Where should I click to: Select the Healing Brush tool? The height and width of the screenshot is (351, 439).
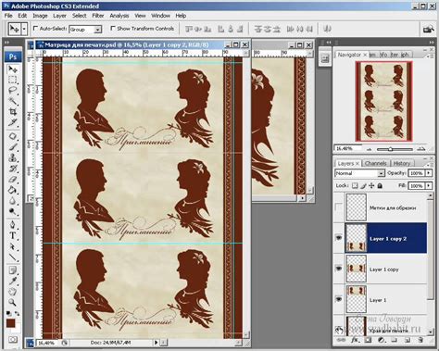tap(13, 136)
